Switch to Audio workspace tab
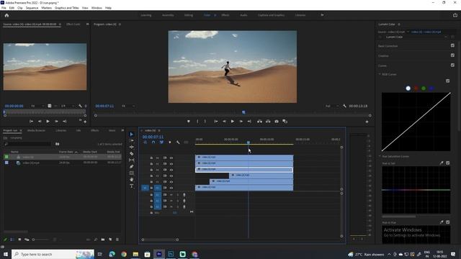Image resolution: width=461 pixels, height=259 pixels. 243,15
